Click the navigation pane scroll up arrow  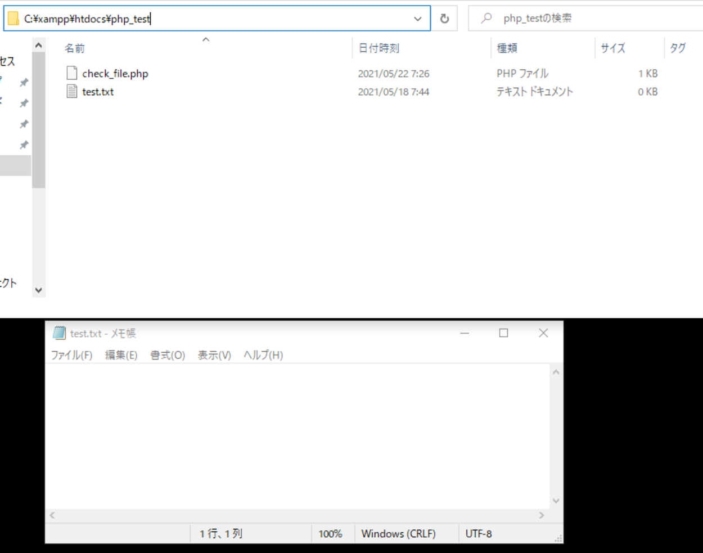(39, 46)
